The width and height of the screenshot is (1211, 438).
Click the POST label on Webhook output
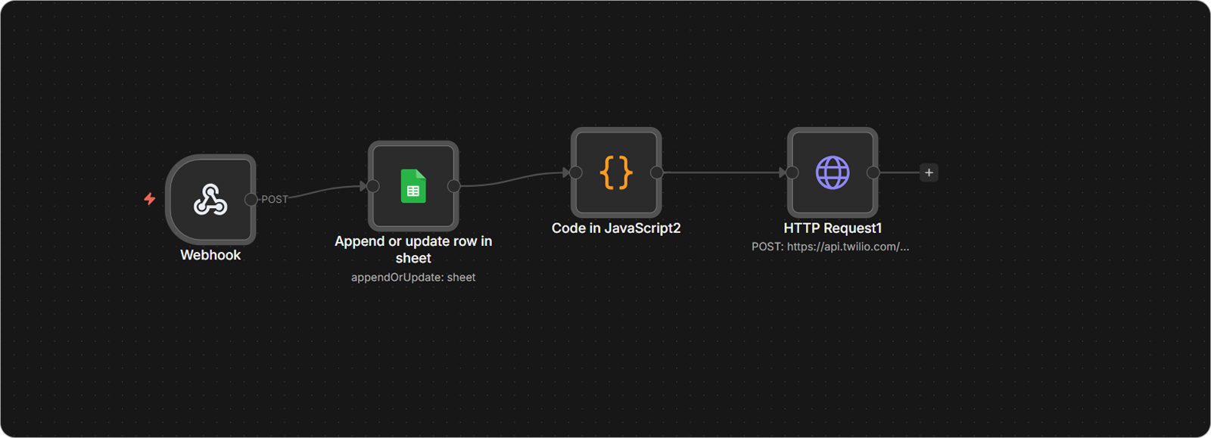coord(275,200)
